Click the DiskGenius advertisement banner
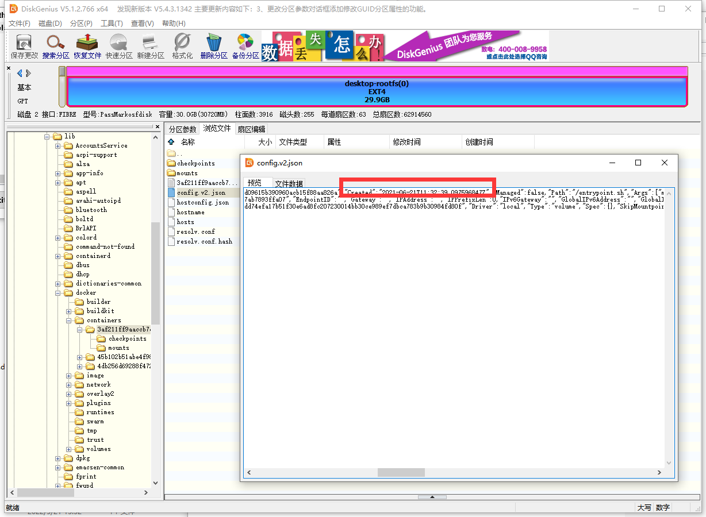706x517 pixels. click(405, 46)
